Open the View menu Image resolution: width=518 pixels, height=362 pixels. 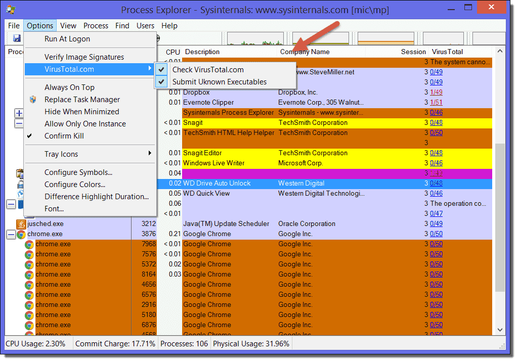click(x=68, y=26)
